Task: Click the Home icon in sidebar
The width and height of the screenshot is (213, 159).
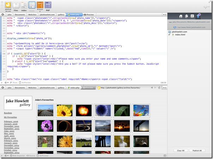Action: point(181,16)
